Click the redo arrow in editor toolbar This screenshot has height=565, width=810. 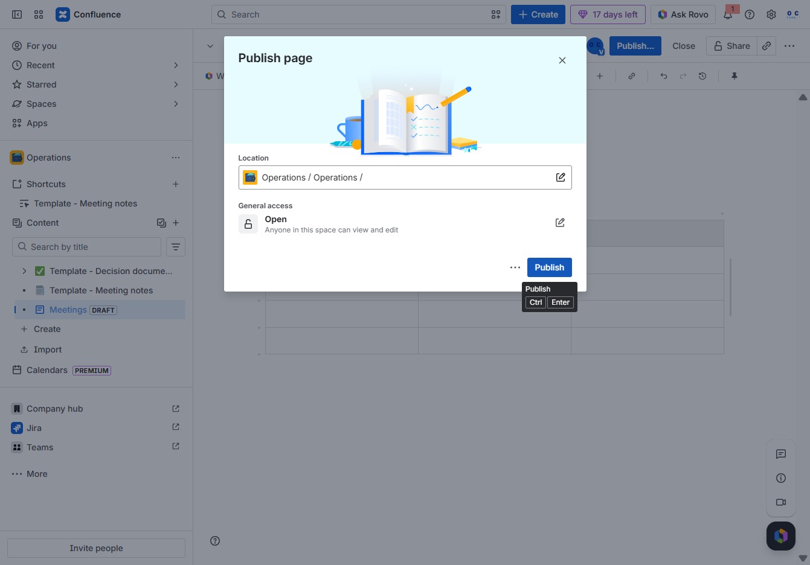click(683, 76)
